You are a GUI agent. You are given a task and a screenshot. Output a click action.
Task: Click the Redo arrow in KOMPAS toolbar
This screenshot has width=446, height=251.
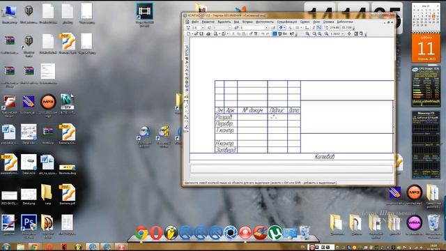click(268, 34)
